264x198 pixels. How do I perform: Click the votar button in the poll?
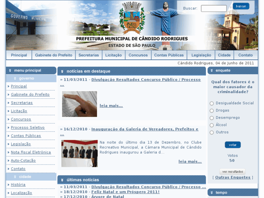pyautogui.click(x=233, y=145)
